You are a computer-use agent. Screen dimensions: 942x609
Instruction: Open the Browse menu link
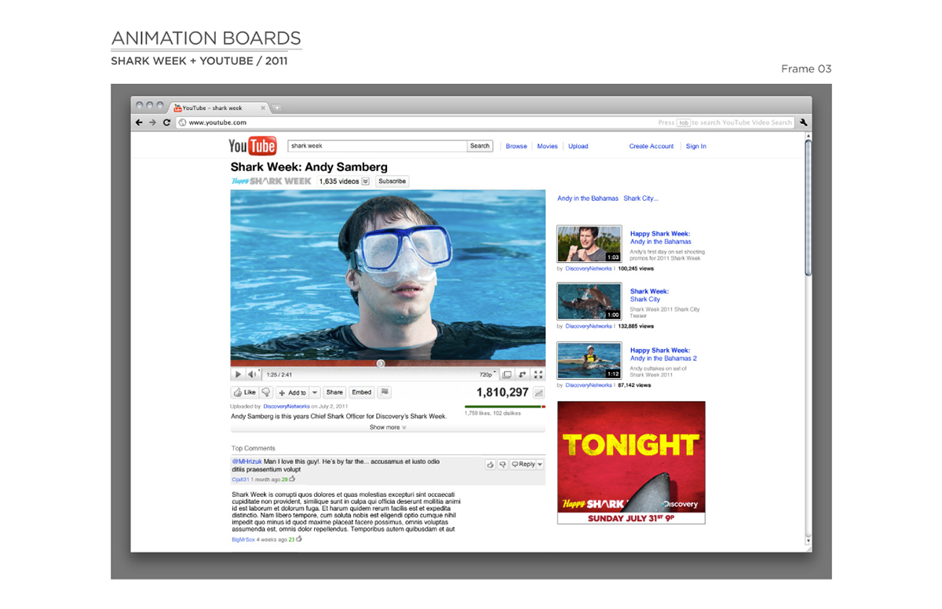click(517, 146)
